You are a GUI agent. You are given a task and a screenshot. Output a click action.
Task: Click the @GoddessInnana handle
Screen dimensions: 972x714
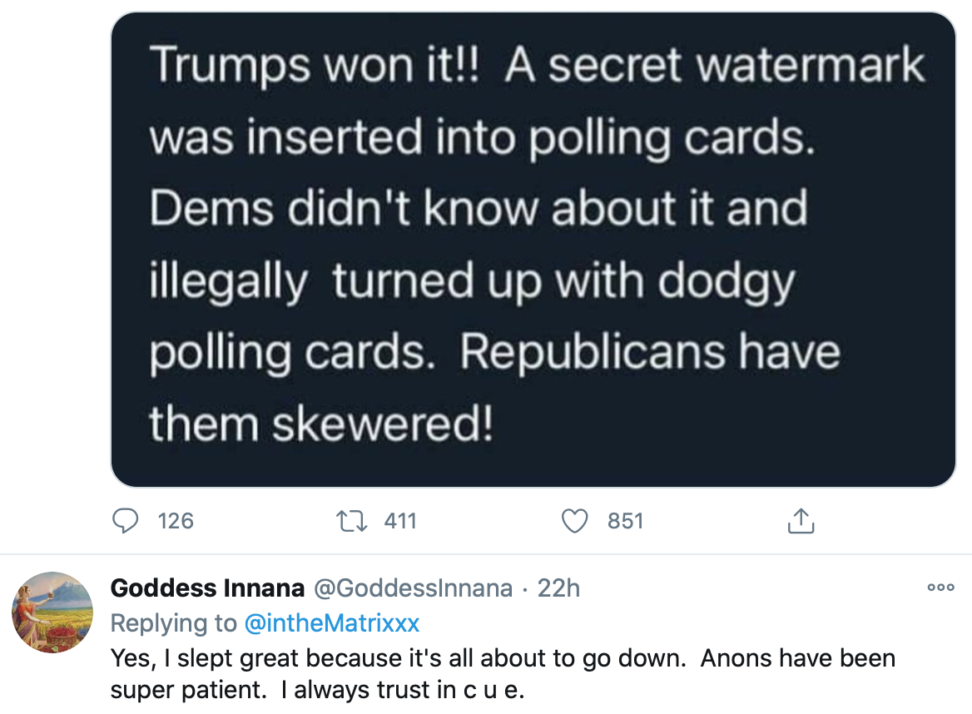[413, 588]
